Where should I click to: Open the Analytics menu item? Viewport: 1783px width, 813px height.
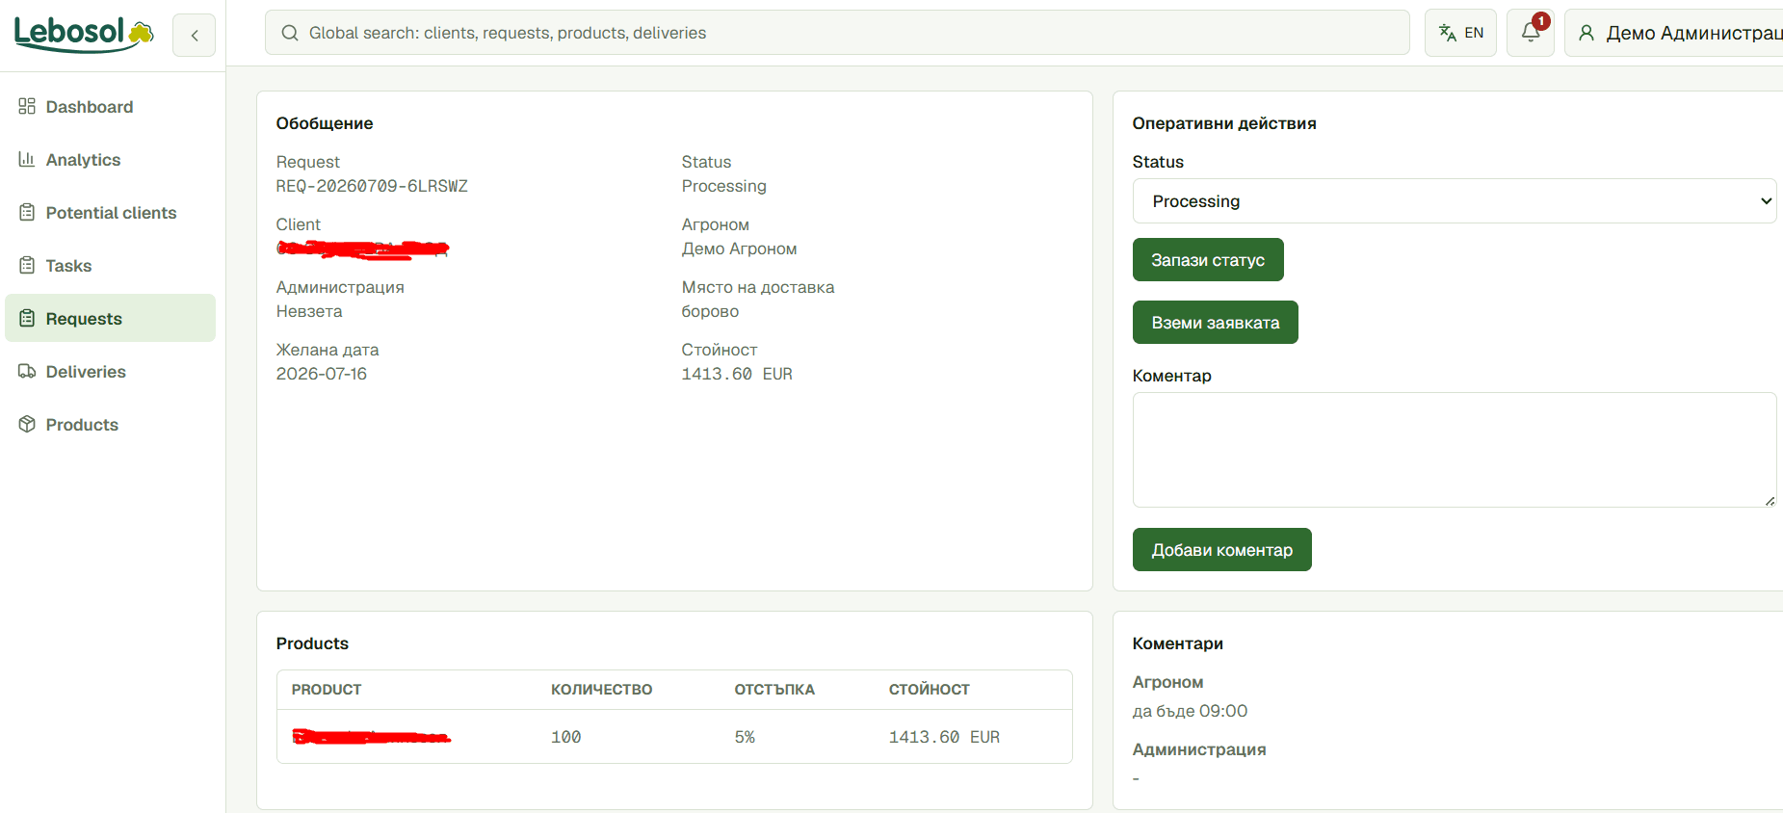[110, 159]
